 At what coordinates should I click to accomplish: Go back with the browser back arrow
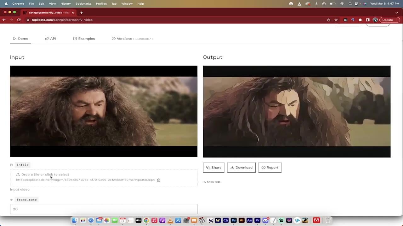pyautogui.click(x=4, y=20)
